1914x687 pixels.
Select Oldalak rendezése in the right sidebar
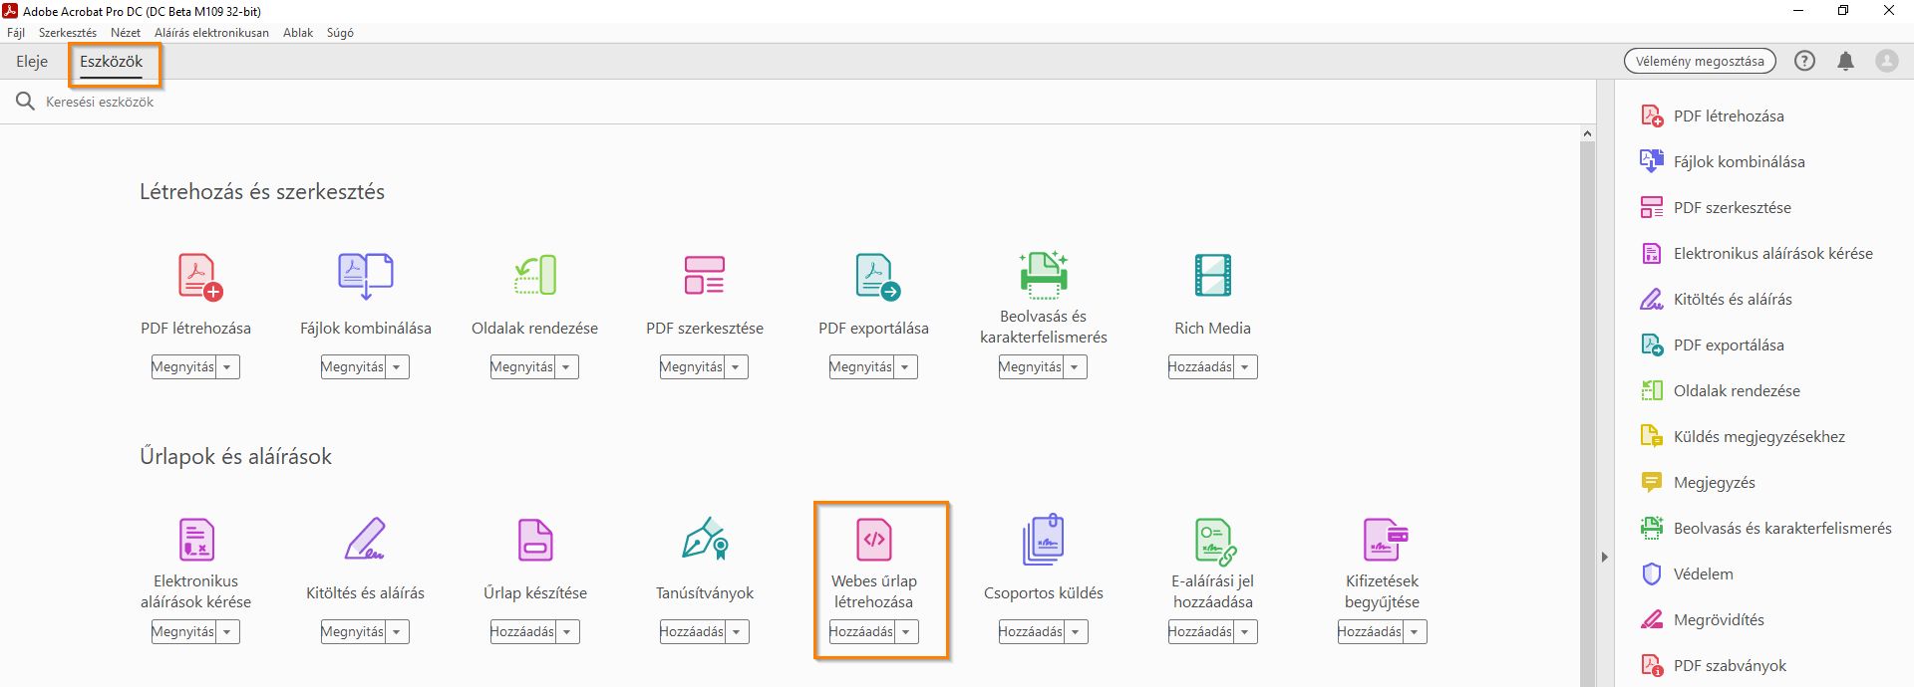tap(1720, 391)
